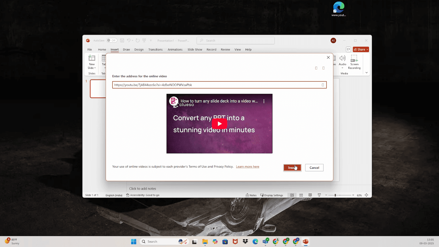This screenshot has height=247, width=439.
Task: Play the YouTube video preview
Action: pos(219,124)
